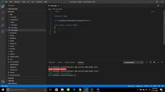Open the terminal shell selector dropdown
Screen dimensions: 165x92
(133, 62)
